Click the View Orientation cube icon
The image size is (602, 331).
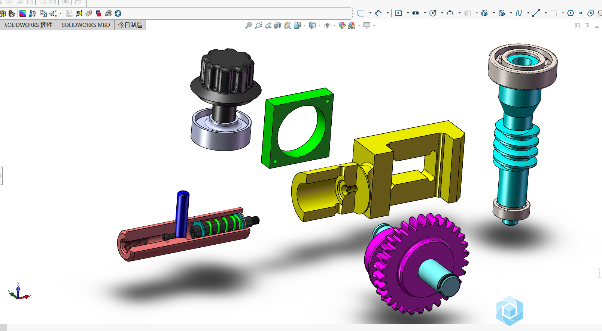pyautogui.click(x=297, y=25)
